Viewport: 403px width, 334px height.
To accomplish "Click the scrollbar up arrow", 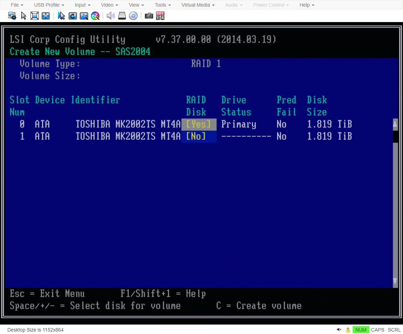I will click(x=395, y=125).
